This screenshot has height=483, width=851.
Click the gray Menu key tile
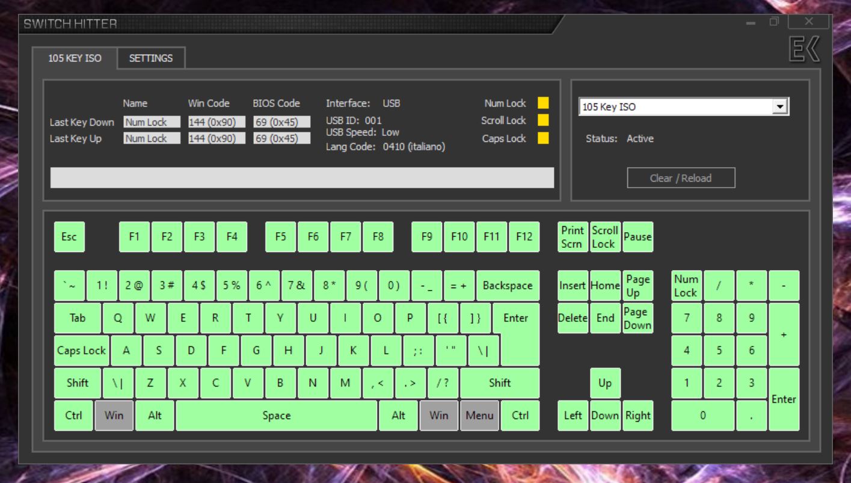point(479,416)
